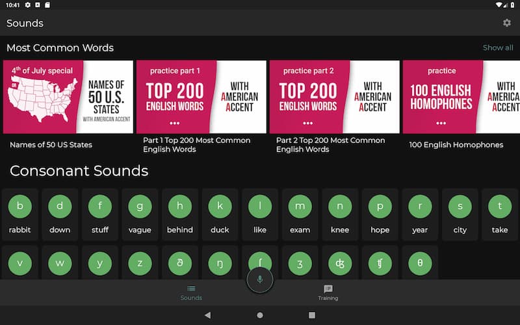The image size is (520, 325).
Task: Open Names of 50 U.S. States thumbnail
Action: [68, 97]
